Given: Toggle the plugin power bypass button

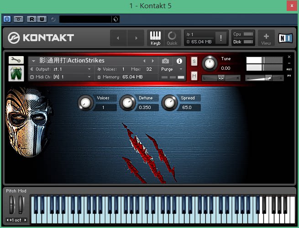Looking at the screenshot, I should (7, 19).
